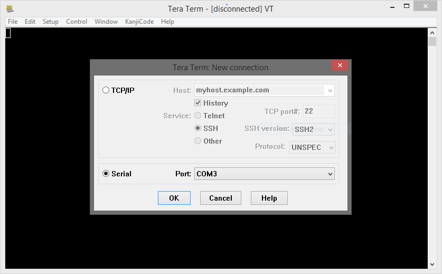
Task: Click the dialog Help button
Action: pos(269,198)
